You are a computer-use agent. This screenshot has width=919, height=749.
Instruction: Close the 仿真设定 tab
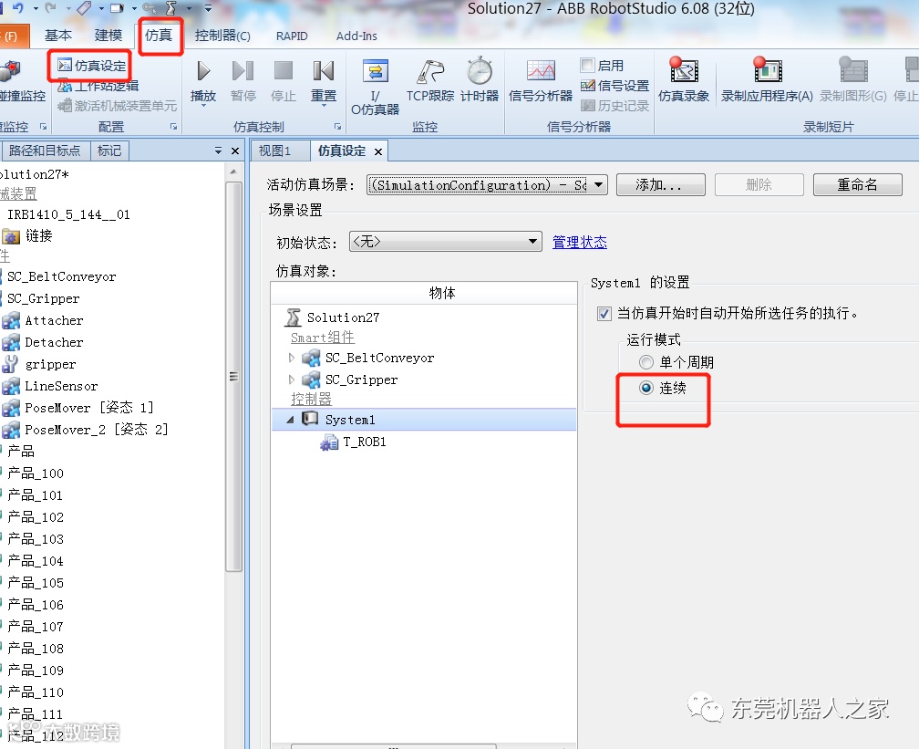coord(378,151)
